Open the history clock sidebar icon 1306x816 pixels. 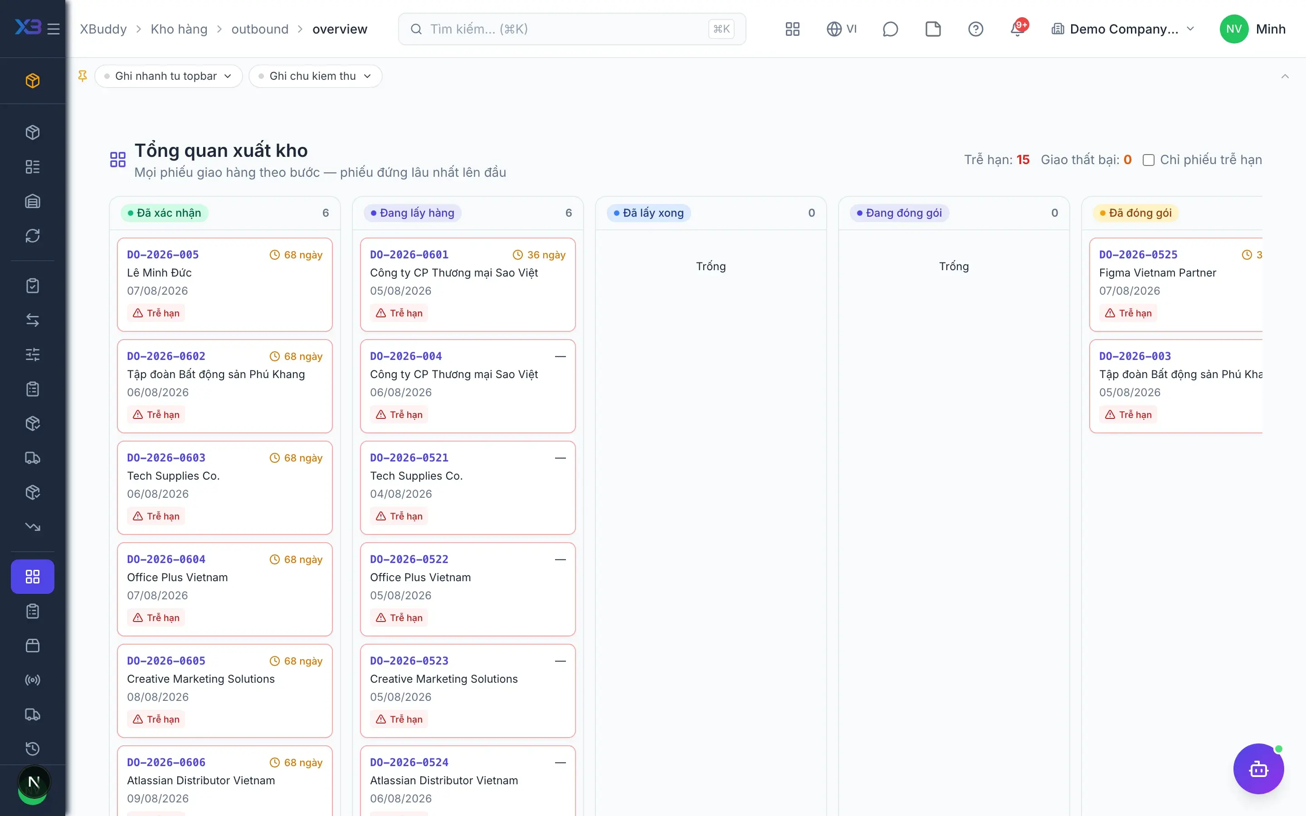(x=32, y=748)
